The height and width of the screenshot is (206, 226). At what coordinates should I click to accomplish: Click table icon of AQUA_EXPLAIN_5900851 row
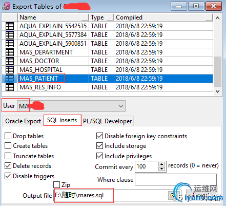coord(10,44)
